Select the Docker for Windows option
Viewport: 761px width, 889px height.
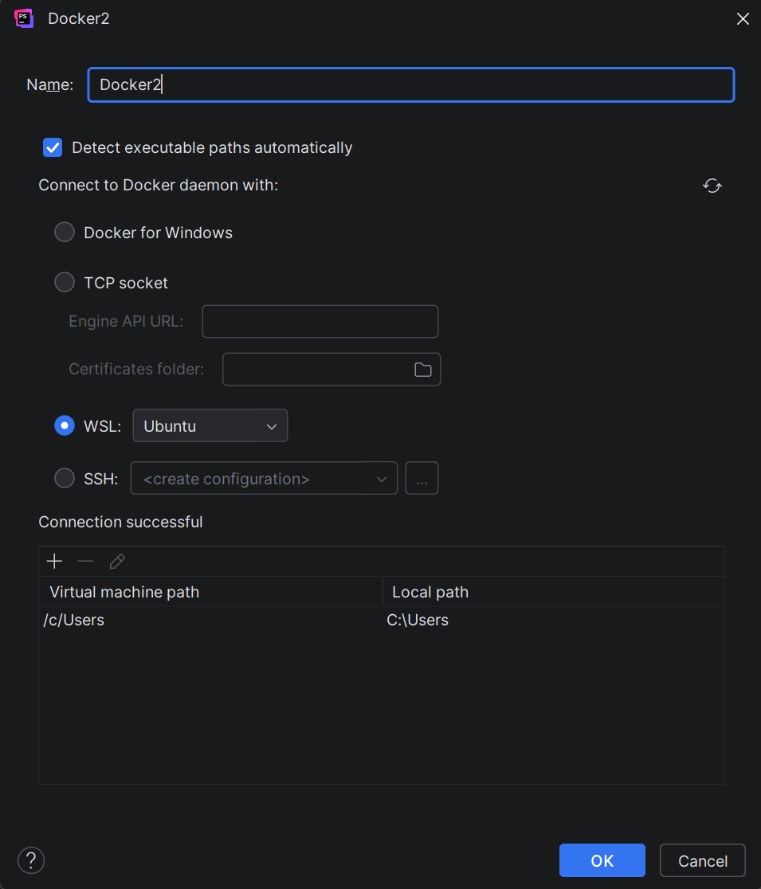point(65,233)
